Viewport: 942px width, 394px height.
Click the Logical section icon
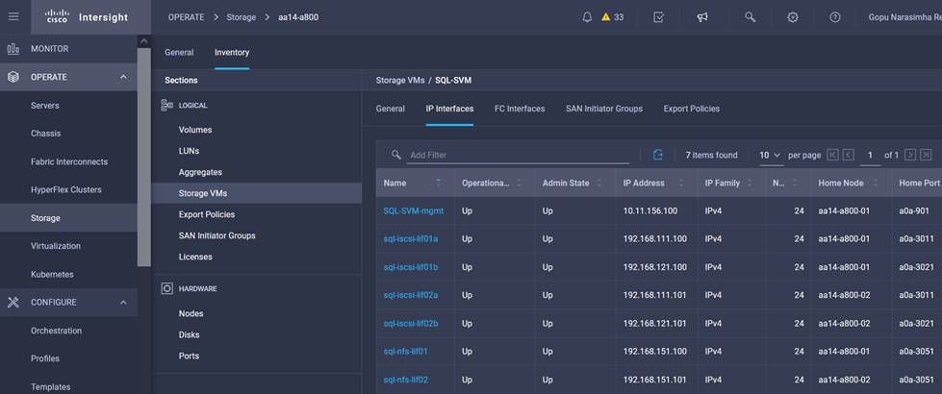[167, 105]
